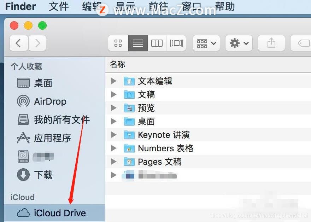Image resolution: width=311 pixels, height=222 pixels.
Task: Select the 预览 folder icon
Action: coord(129,108)
